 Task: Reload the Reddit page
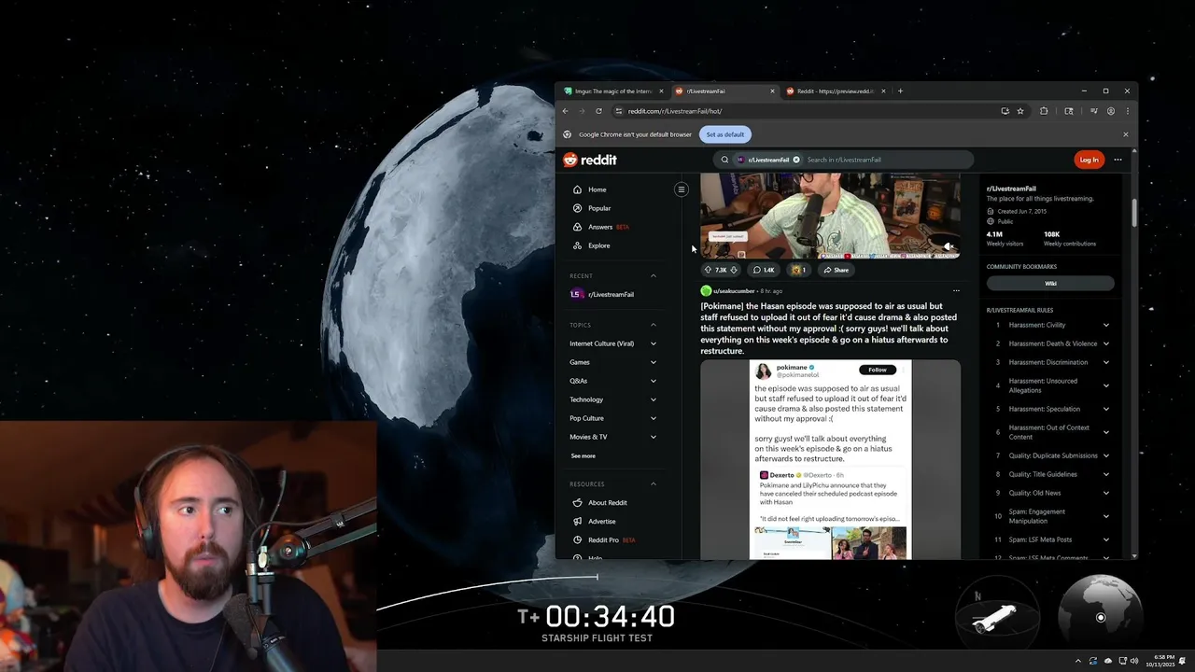(598, 111)
